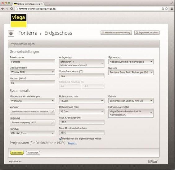Reload the page with refresh icon
Image resolution: width=175 pixels, height=170 pixels.
point(11,9)
